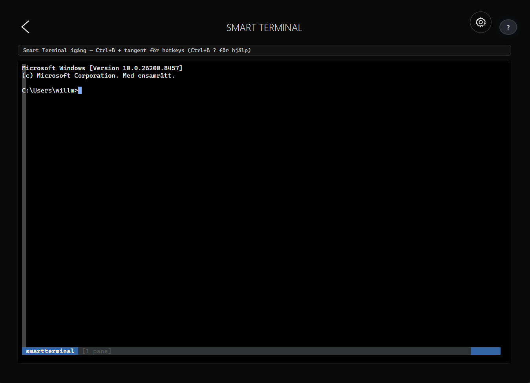The height and width of the screenshot is (383, 530).
Task: Click the Smart Terminal igång hotkeys info bar
Action: 264,50
